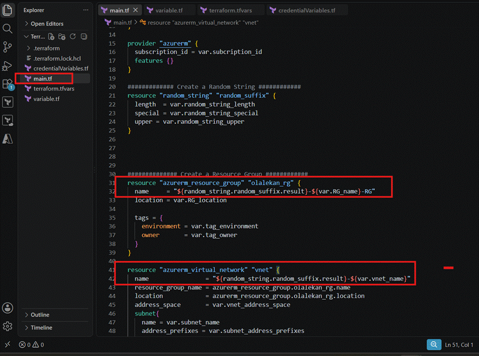The width and height of the screenshot is (479, 356).
Task: Open .terraform.lock.hcl file
Action: point(57,58)
